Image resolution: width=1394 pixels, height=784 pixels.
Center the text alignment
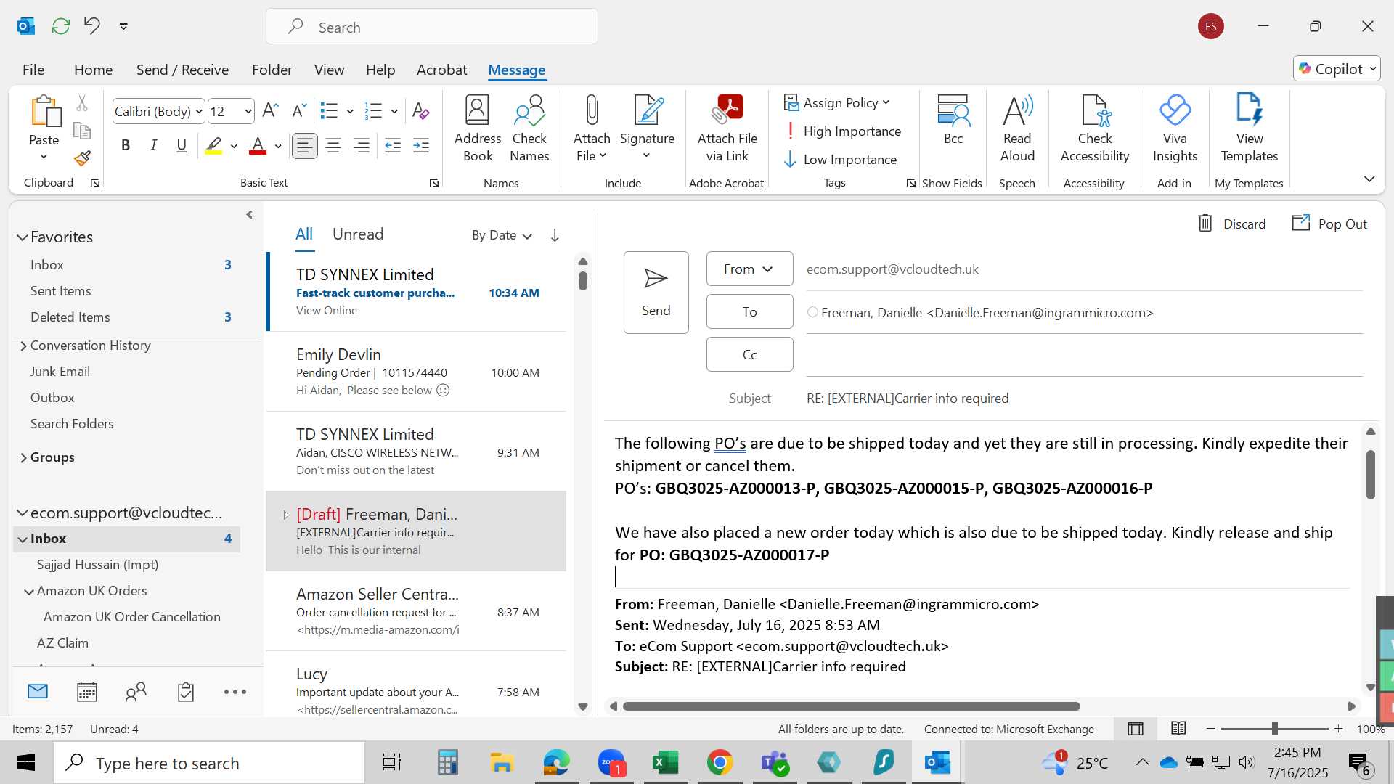(333, 146)
